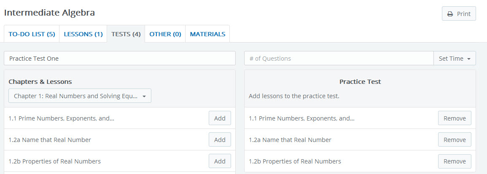The width and height of the screenshot is (487, 174).
Task: Switch to the TO-DO LIST tab
Action: pos(32,34)
